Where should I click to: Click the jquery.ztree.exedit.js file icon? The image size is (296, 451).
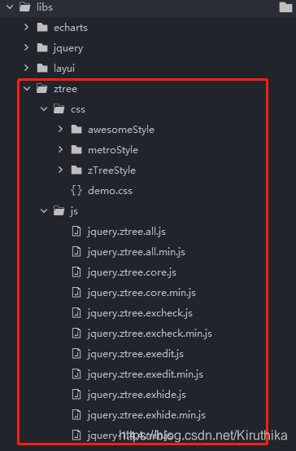tap(76, 353)
